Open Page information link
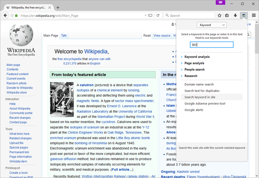 pos(20,157)
